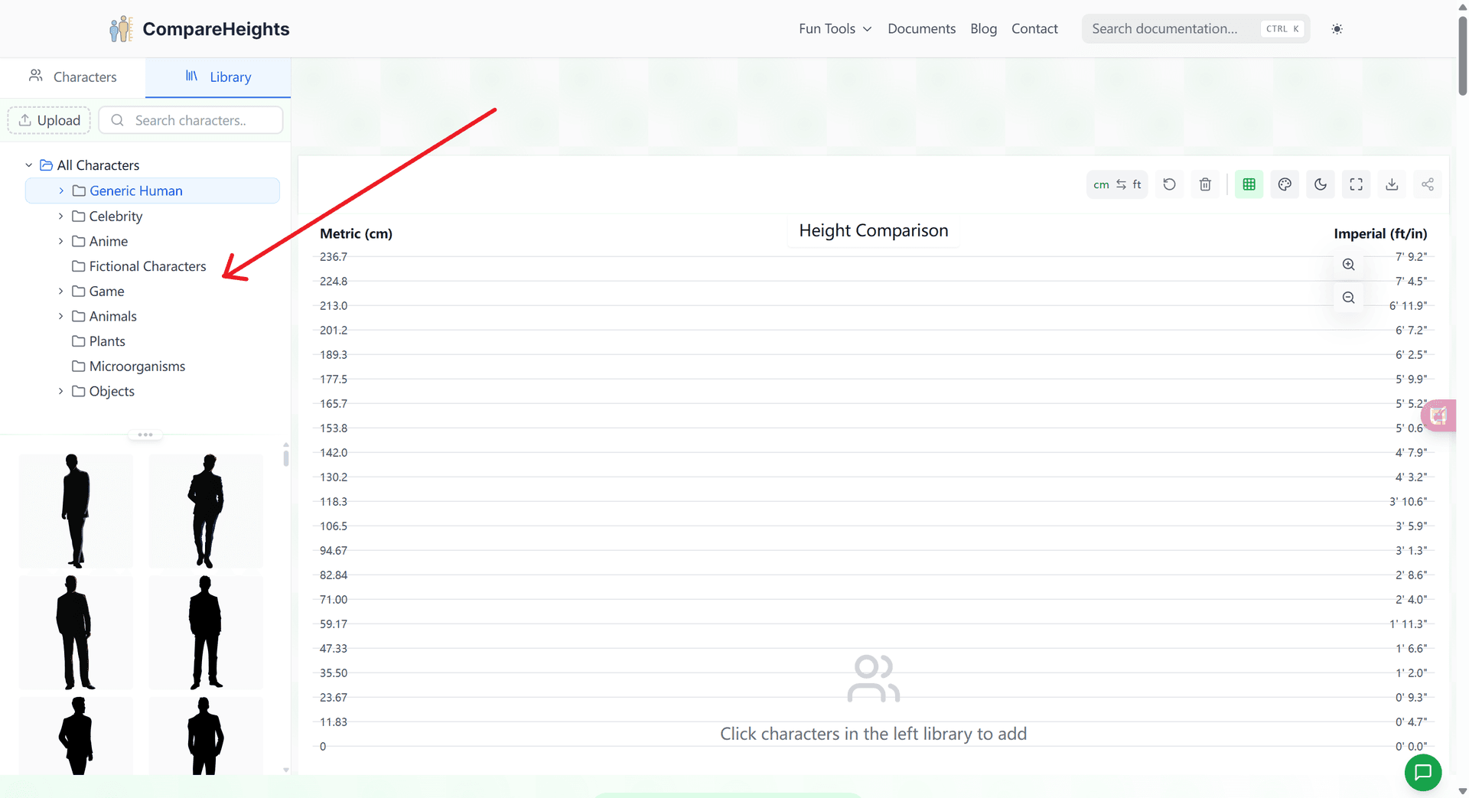Click the trash delete-all icon

click(1205, 184)
